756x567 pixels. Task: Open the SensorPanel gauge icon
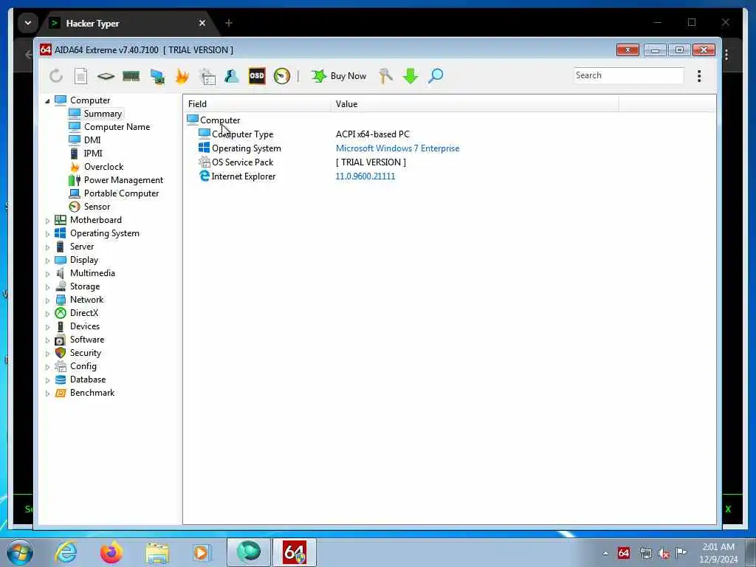tap(282, 76)
